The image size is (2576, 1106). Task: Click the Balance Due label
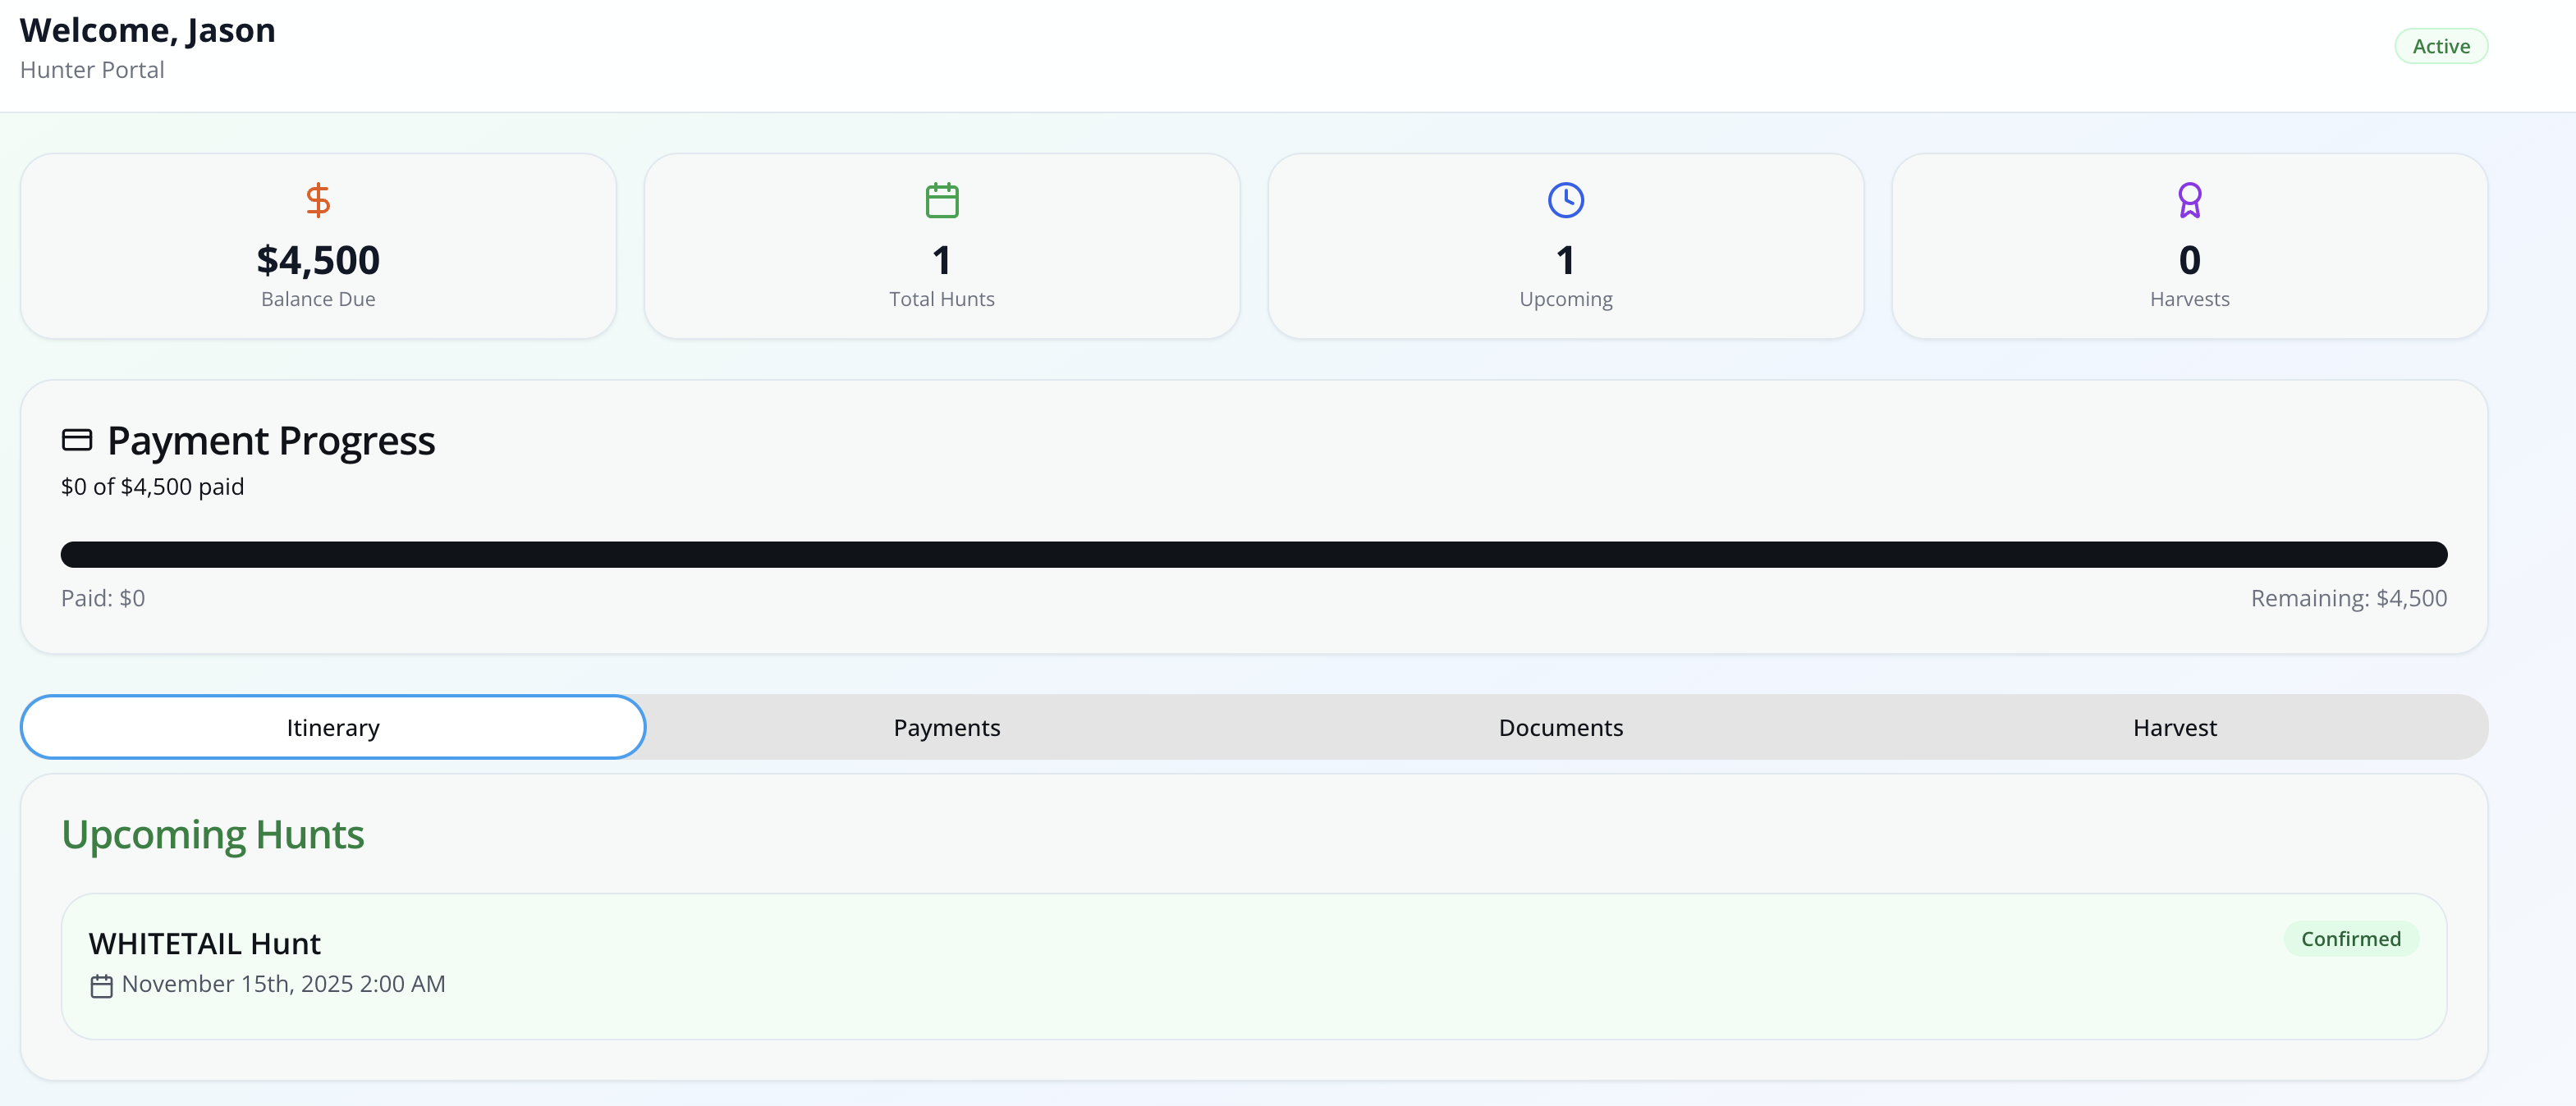tap(318, 299)
